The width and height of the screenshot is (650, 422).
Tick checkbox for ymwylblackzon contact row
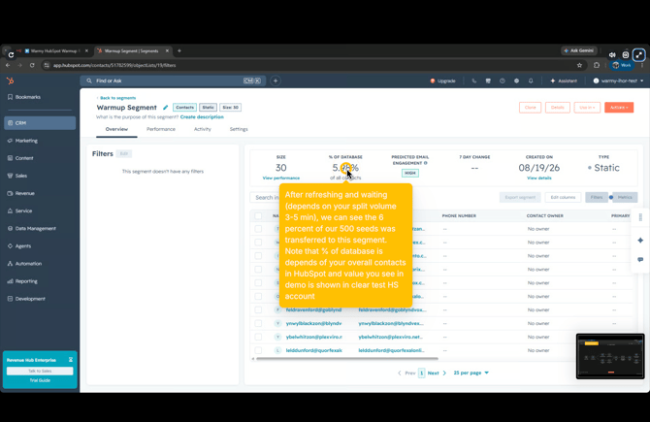[x=258, y=323]
